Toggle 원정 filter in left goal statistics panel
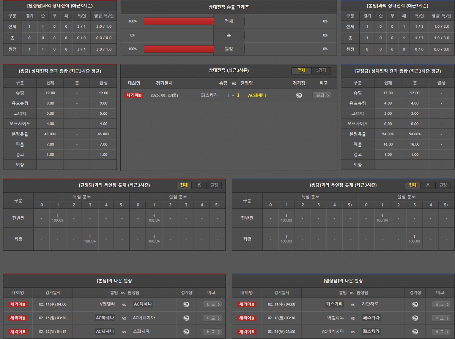The width and height of the screenshot is (455, 339). pos(214,185)
